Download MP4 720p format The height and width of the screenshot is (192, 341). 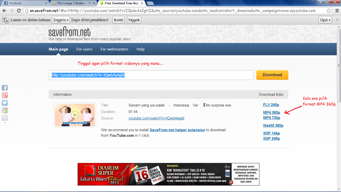(271, 118)
